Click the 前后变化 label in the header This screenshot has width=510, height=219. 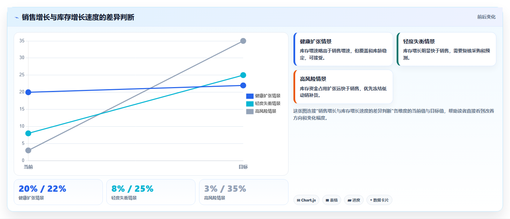click(486, 17)
